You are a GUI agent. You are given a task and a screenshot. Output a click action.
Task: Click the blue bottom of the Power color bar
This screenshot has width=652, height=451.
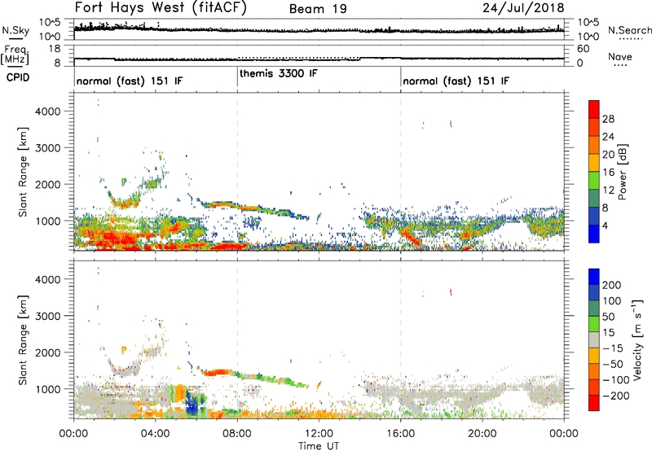(594, 234)
